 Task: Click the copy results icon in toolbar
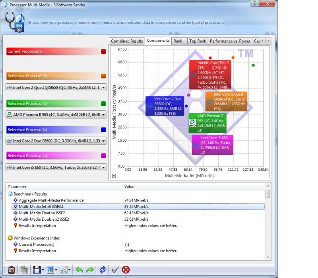pyautogui.click(x=24, y=270)
